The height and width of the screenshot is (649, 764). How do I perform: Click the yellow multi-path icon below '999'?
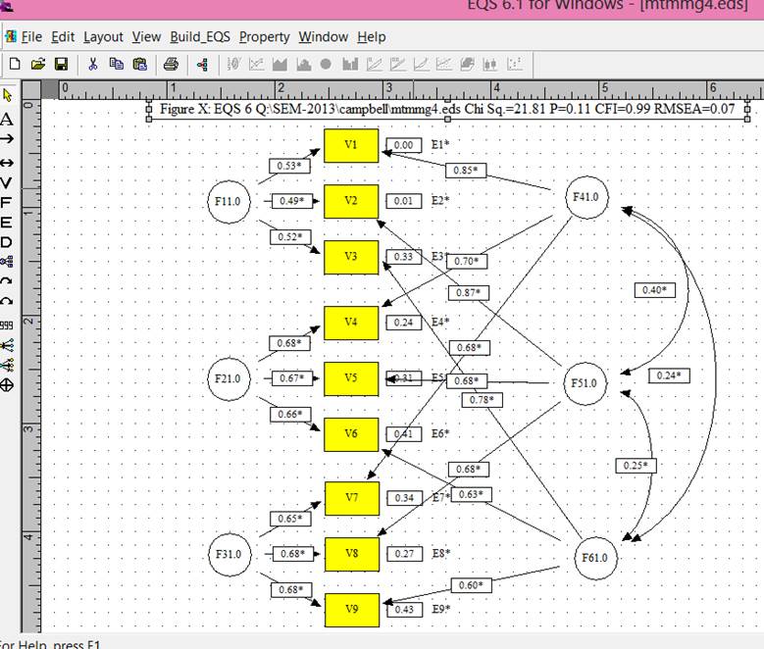(x=7, y=345)
